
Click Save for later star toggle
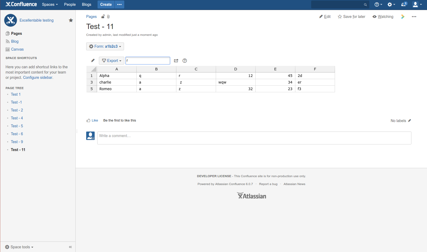click(x=351, y=16)
